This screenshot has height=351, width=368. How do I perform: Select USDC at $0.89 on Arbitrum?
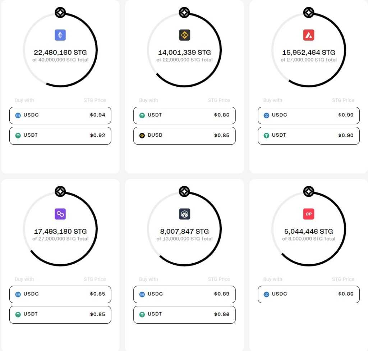point(184,294)
